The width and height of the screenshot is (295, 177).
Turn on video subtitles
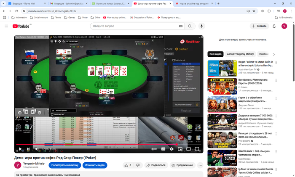(x=163, y=149)
